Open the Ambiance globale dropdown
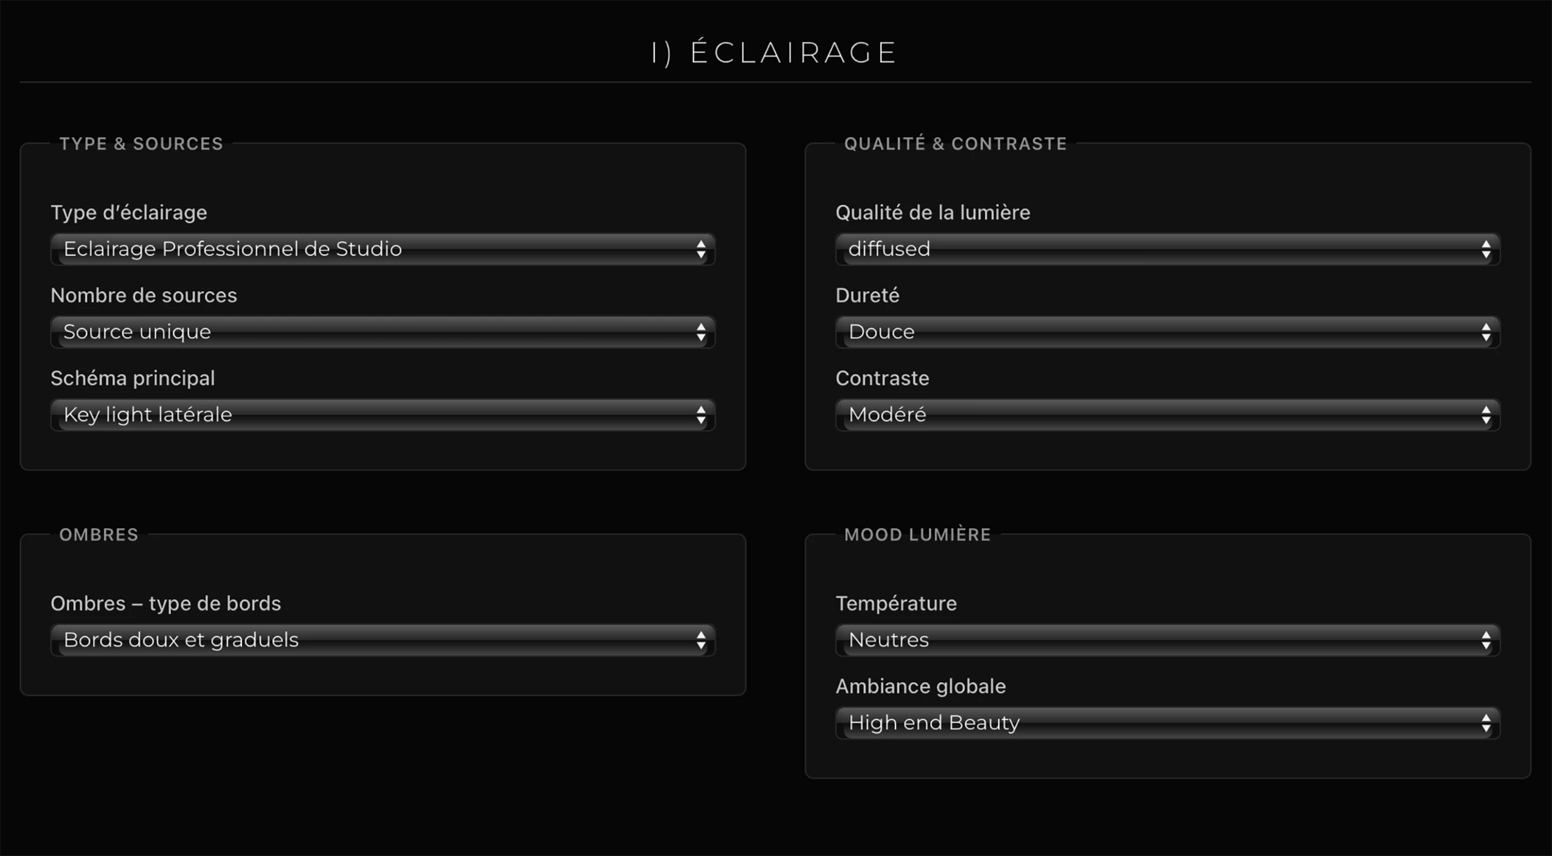The width and height of the screenshot is (1552, 856). tap(1167, 723)
